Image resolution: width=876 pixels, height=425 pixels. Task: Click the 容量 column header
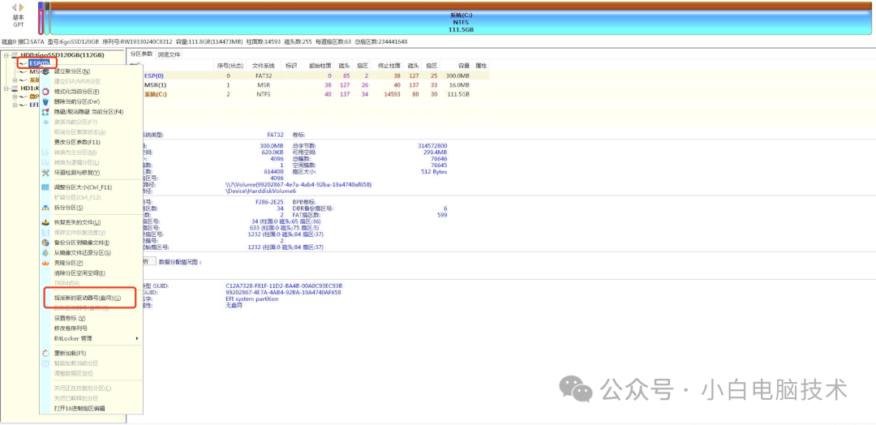coord(463,65)
